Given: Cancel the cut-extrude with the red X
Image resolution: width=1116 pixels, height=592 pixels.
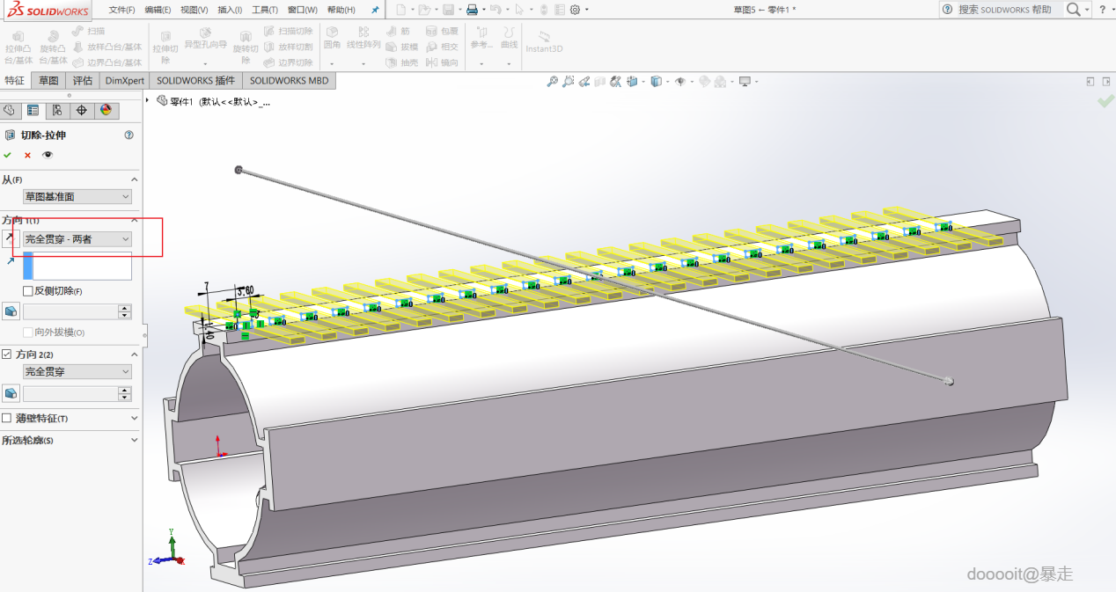Looking at the screenshot, I should 27,155.
